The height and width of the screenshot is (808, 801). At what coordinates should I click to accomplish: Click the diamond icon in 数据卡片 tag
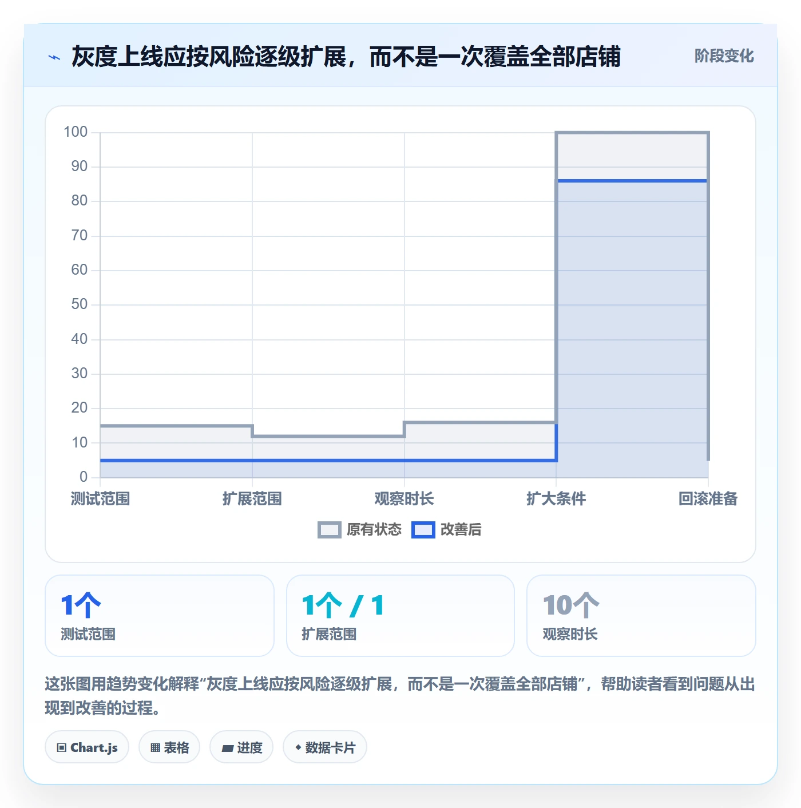(x=298, y=747)
